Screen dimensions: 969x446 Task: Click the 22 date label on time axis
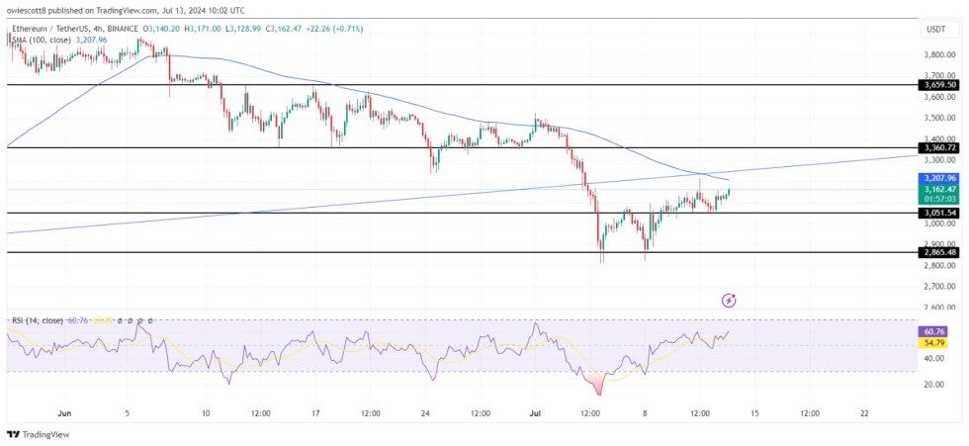(x=864, y=412)
